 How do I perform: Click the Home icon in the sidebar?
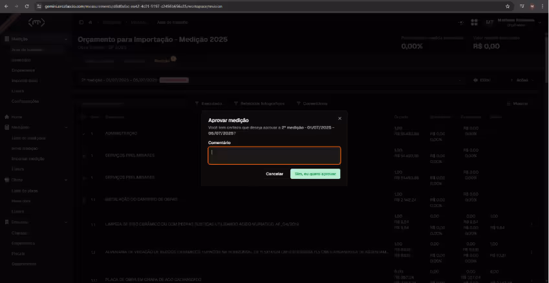(x=6, y=117)
